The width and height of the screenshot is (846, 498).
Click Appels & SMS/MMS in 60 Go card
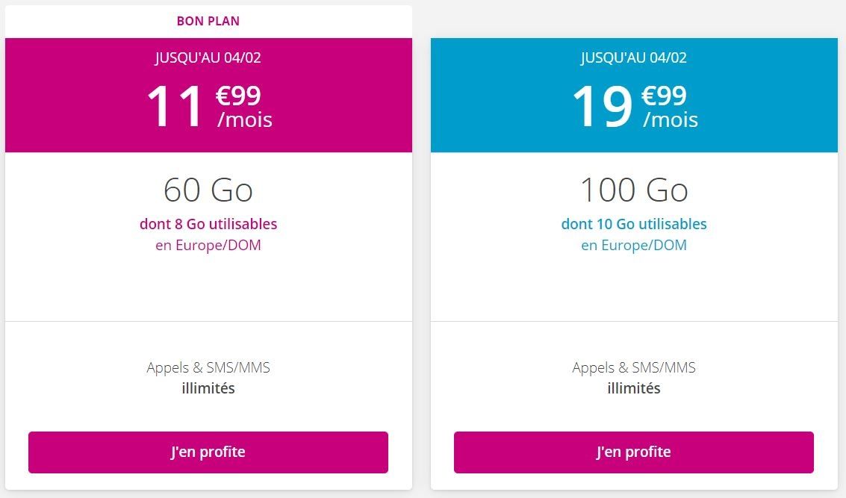coord(208,367)
